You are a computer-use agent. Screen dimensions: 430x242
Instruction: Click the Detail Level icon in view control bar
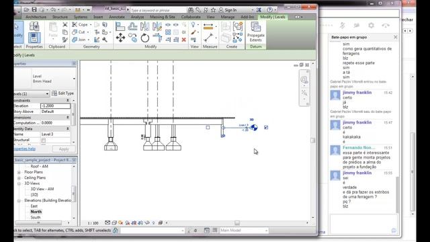[107, 223]
